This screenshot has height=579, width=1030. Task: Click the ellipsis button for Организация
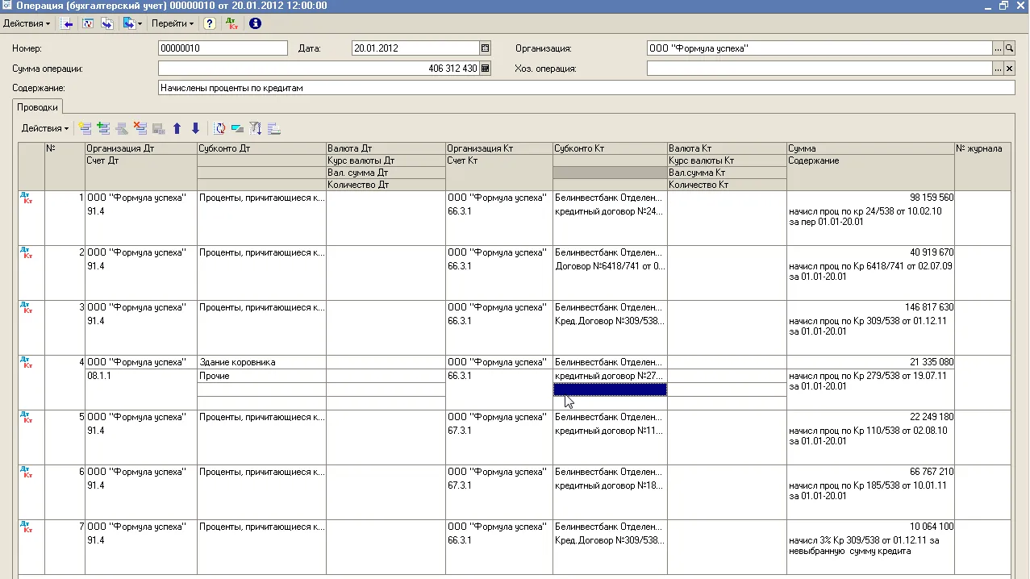(x=998, y=48)
